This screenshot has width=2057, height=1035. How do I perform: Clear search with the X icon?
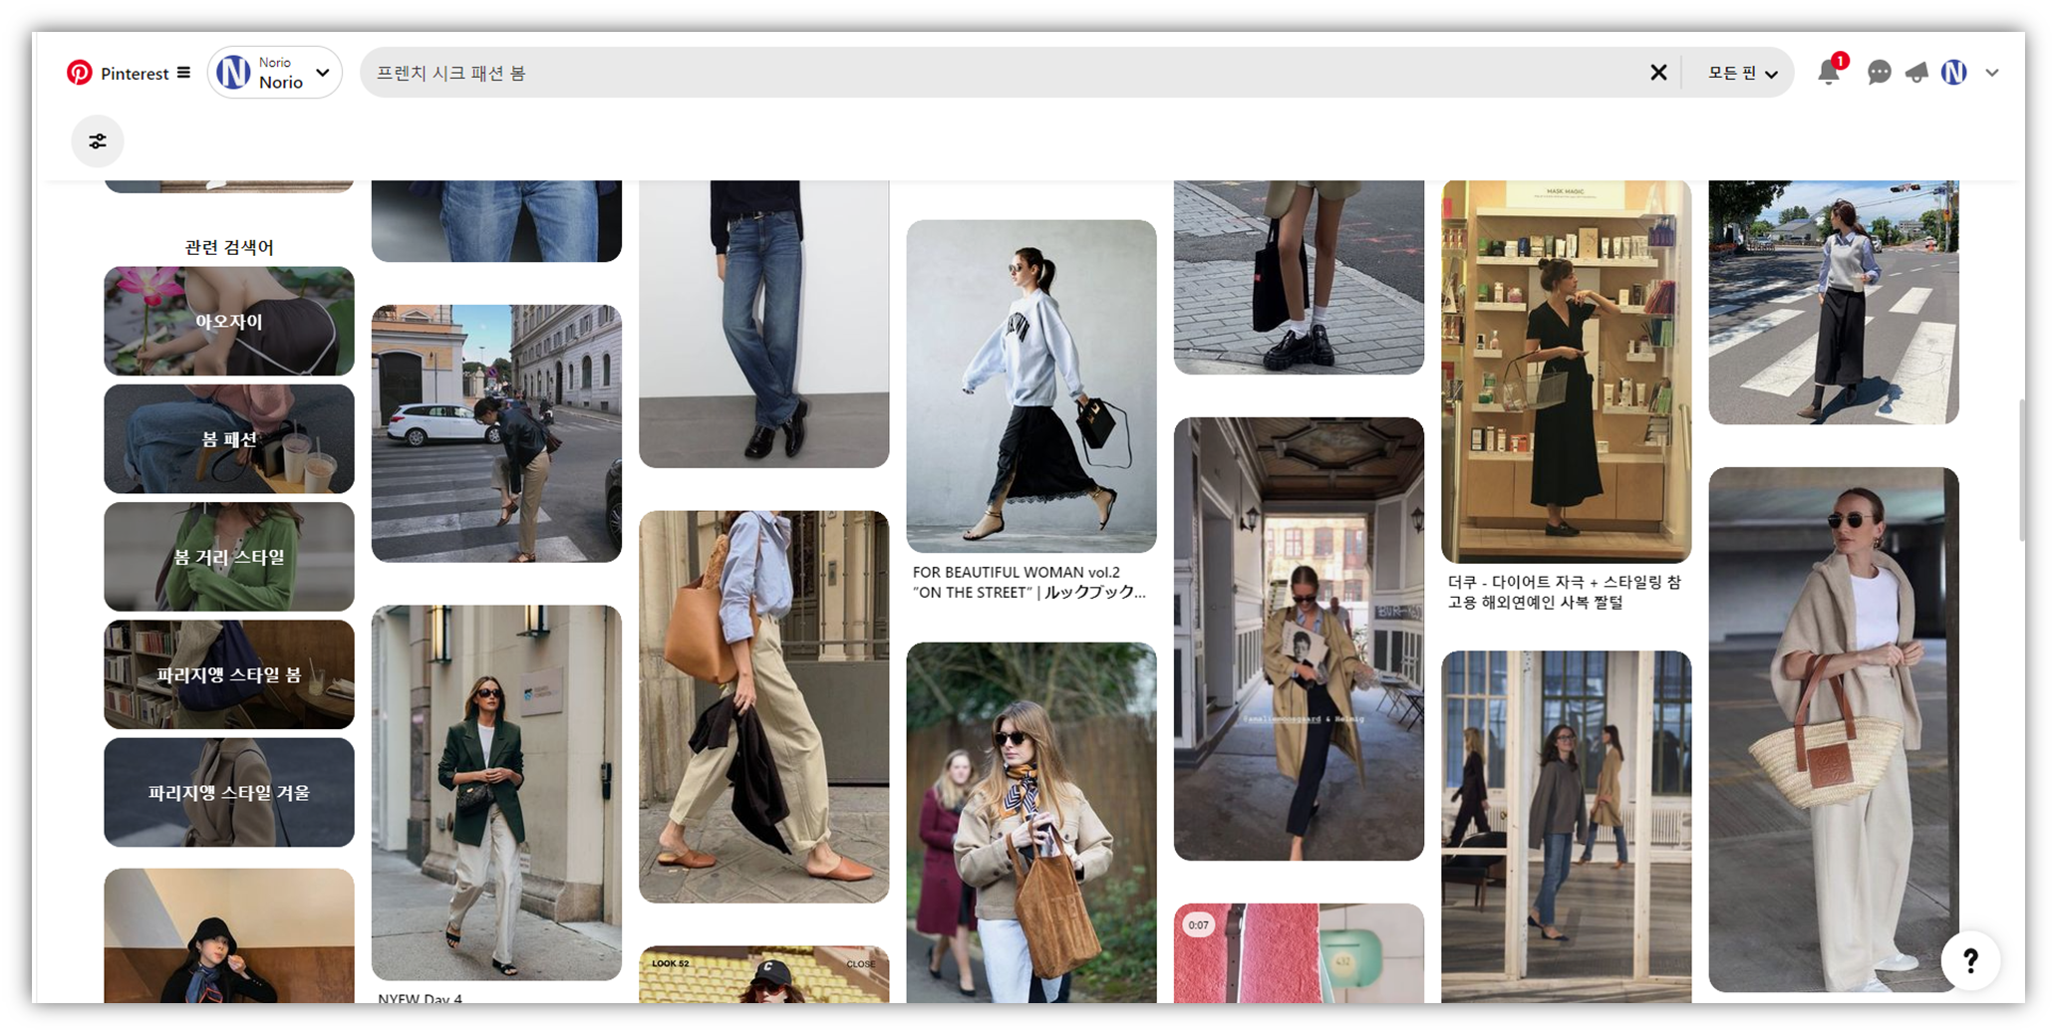point(1658,73)
